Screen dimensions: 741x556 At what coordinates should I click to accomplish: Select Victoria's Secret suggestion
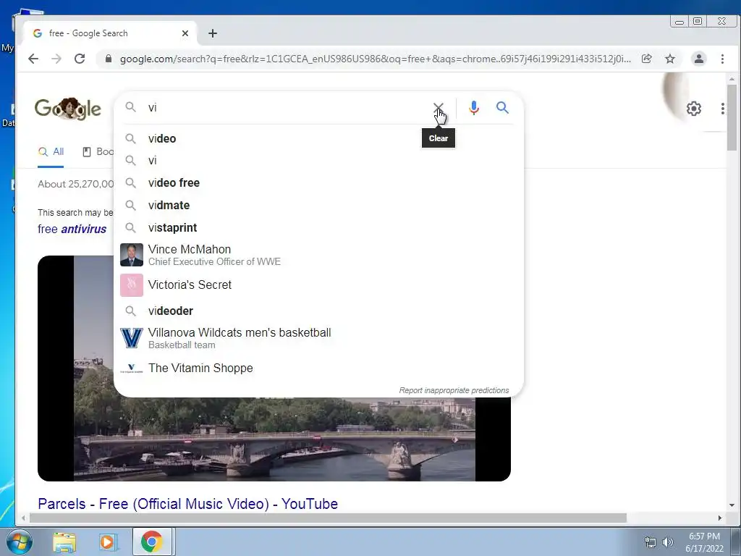point(318,285)
